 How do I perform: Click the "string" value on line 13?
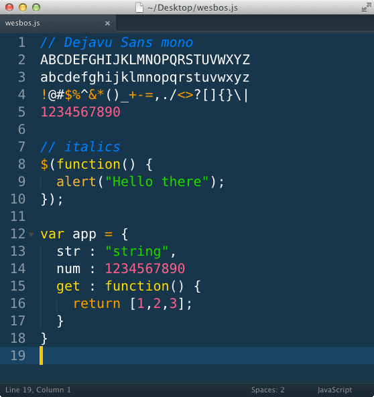(x=137, y=252)
